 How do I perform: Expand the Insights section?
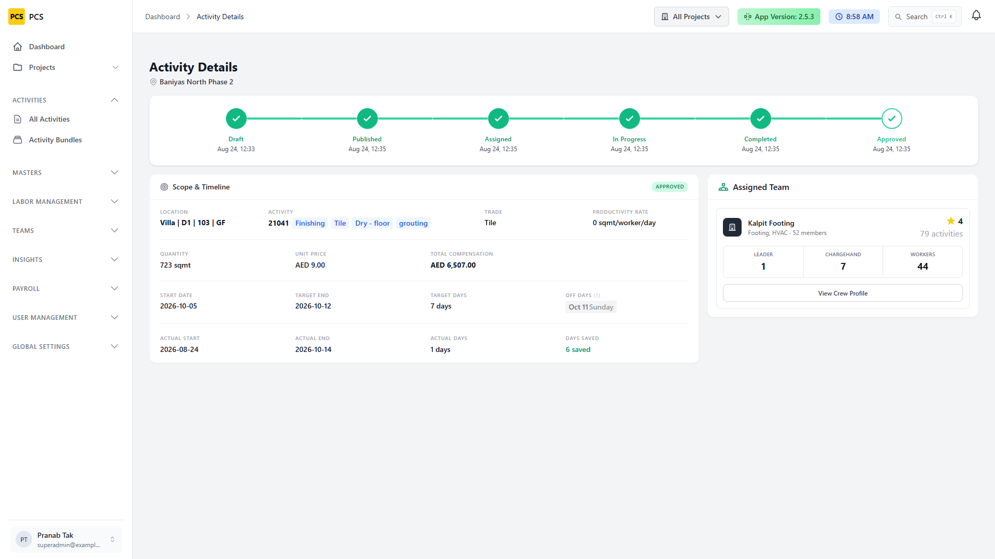[66, 259]
